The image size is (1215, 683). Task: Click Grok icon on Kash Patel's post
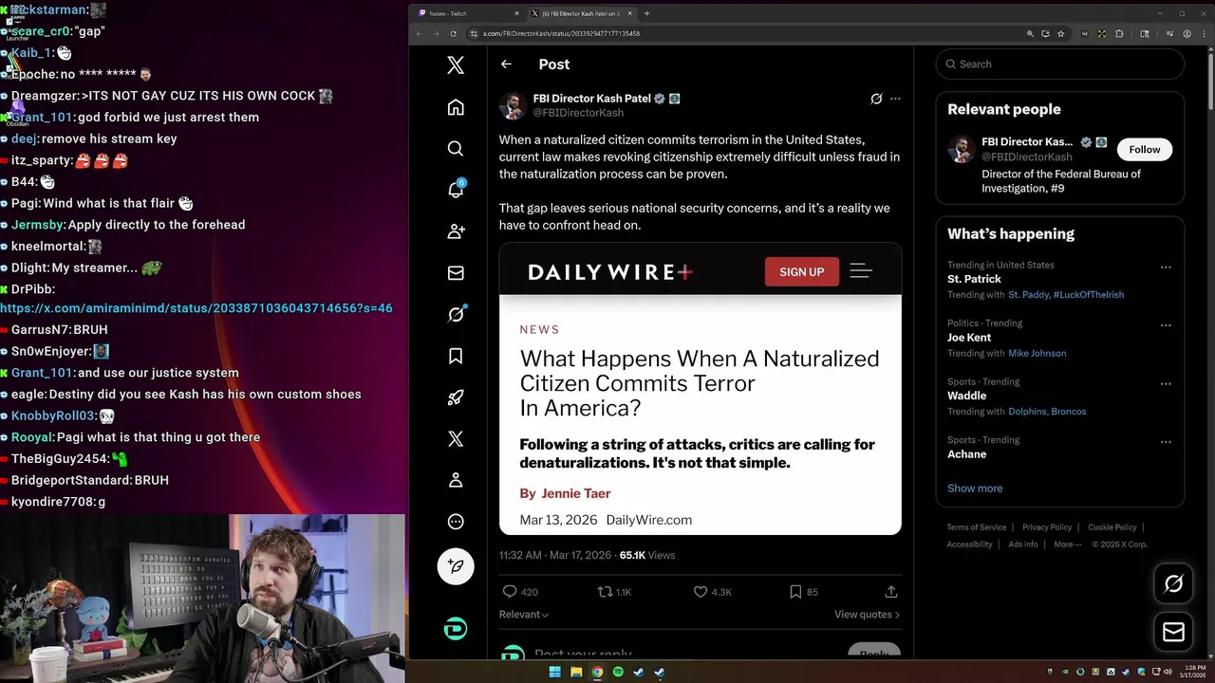pyautogui.click(x=876, y=99)
